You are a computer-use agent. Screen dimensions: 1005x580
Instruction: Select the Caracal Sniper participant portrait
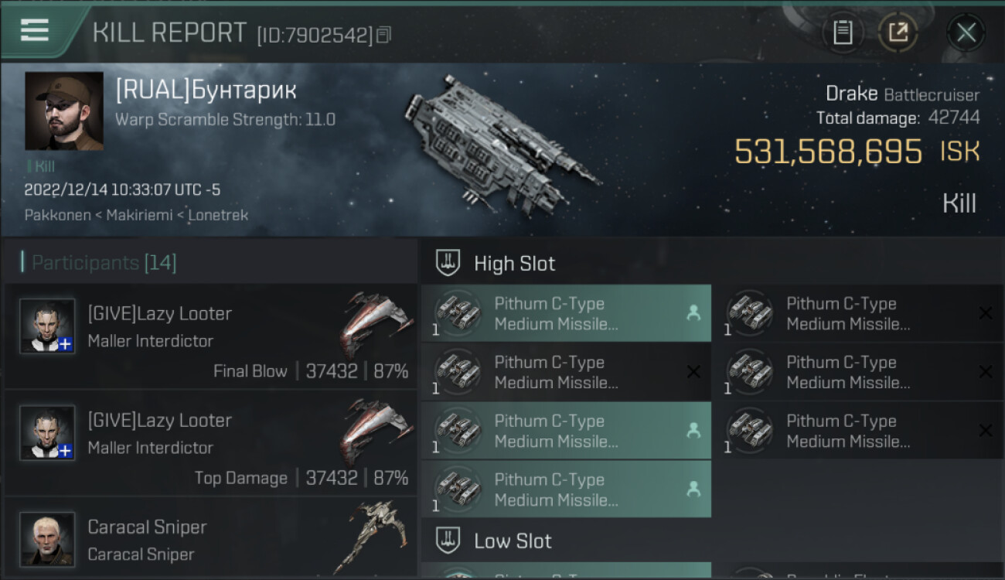(x=47, y=539)
